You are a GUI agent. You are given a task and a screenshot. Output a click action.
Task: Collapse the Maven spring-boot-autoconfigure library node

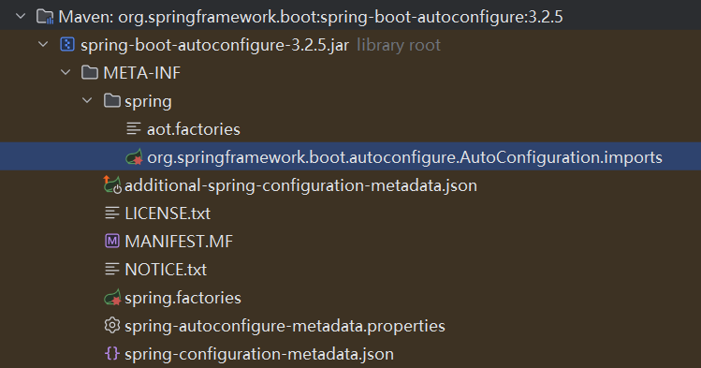click(21, 17)
